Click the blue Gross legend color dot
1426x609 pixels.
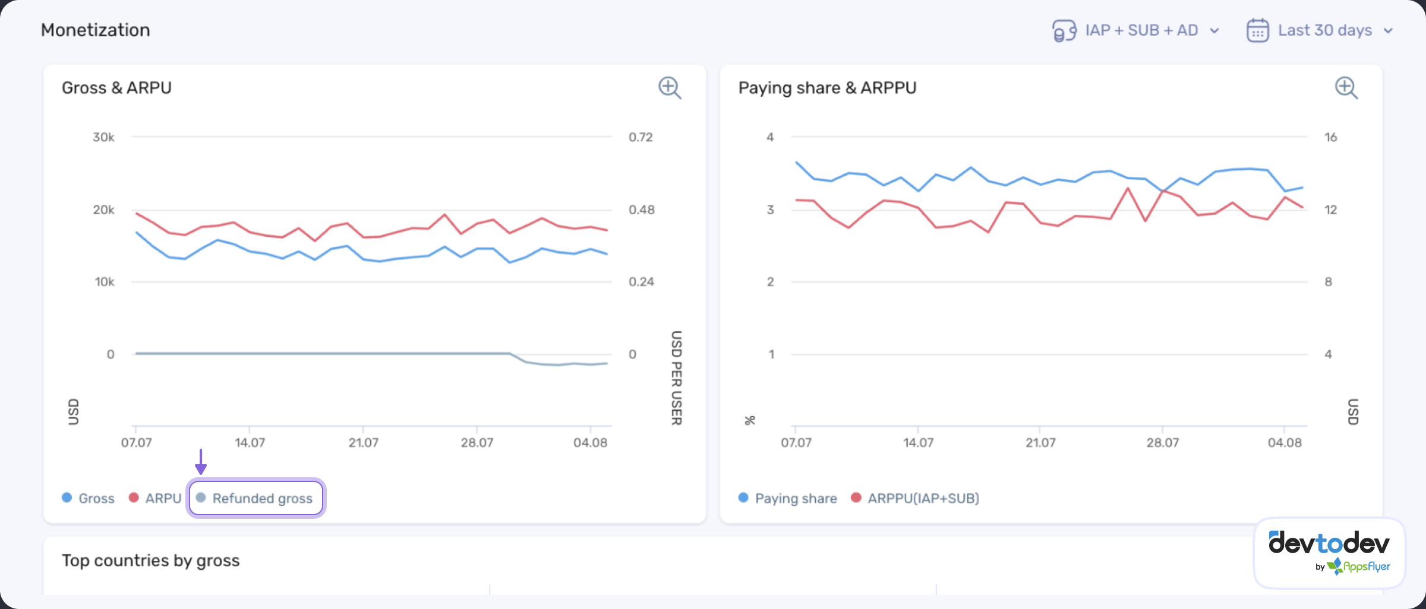(67, 497)
